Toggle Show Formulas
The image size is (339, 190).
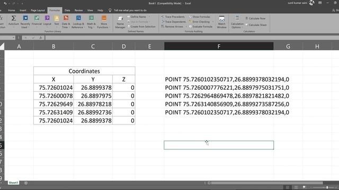pyautogui.click(x=200, y=17)
